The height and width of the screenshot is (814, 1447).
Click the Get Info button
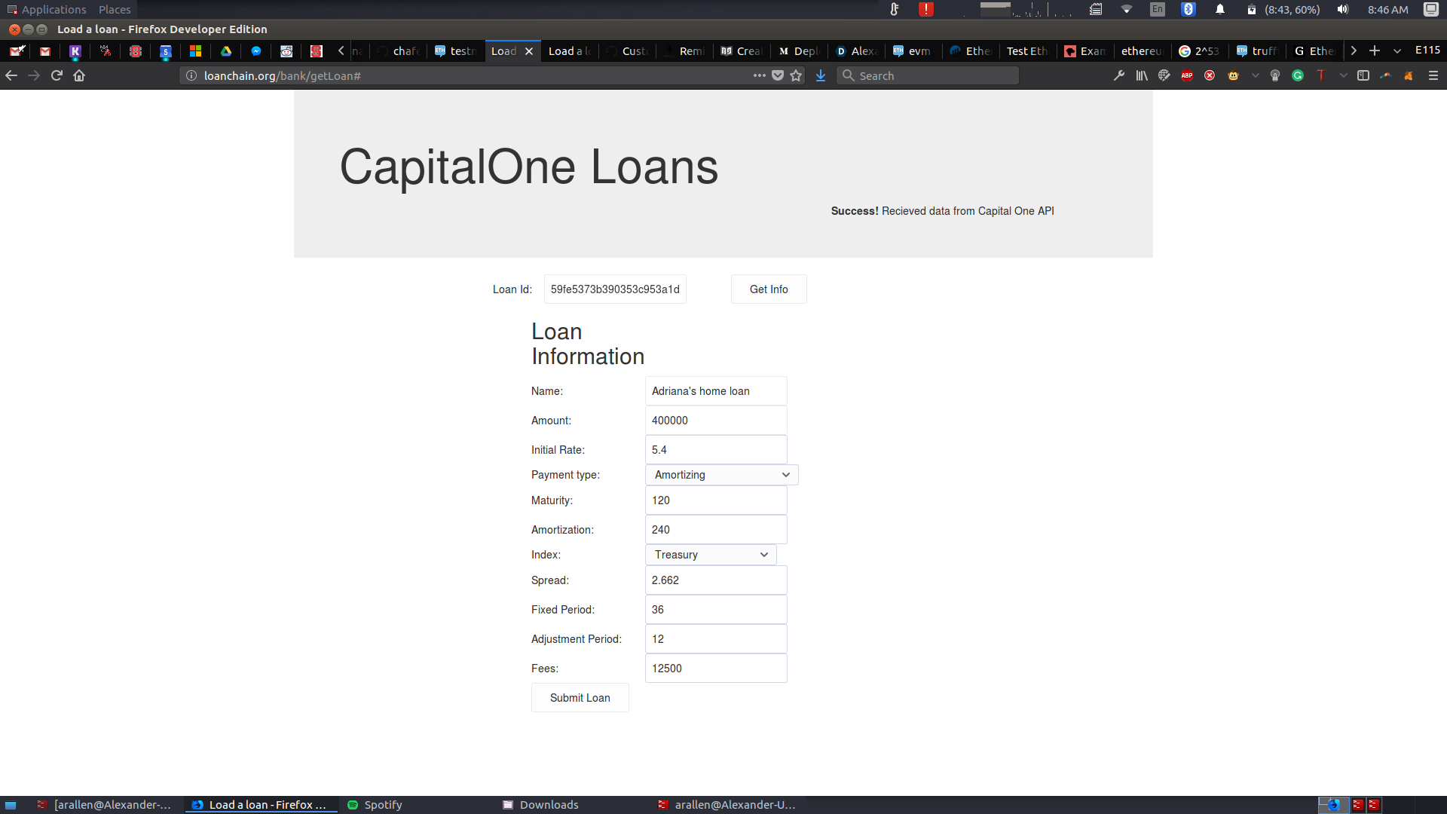tap(768, 289)
